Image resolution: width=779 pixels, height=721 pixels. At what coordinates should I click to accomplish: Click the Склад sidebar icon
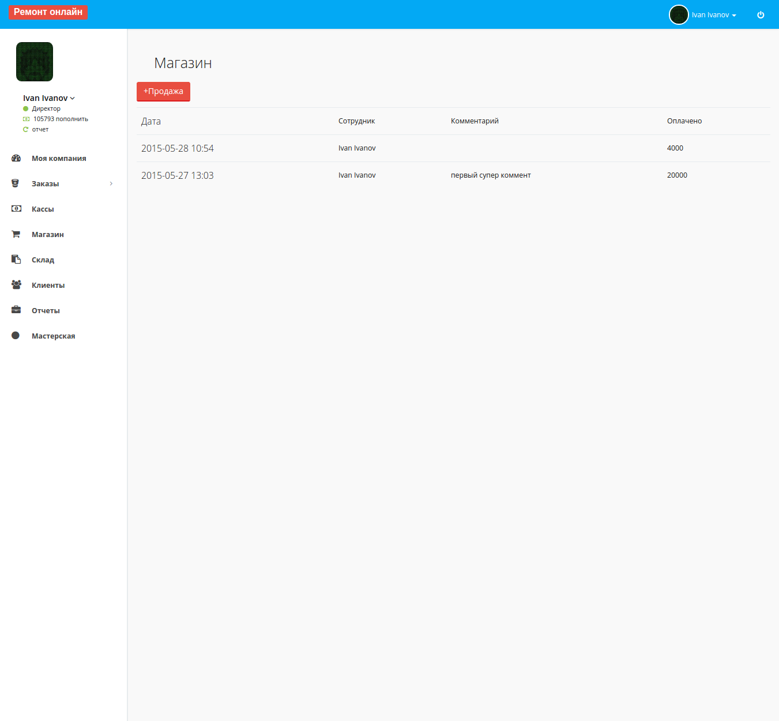(16, 260)
